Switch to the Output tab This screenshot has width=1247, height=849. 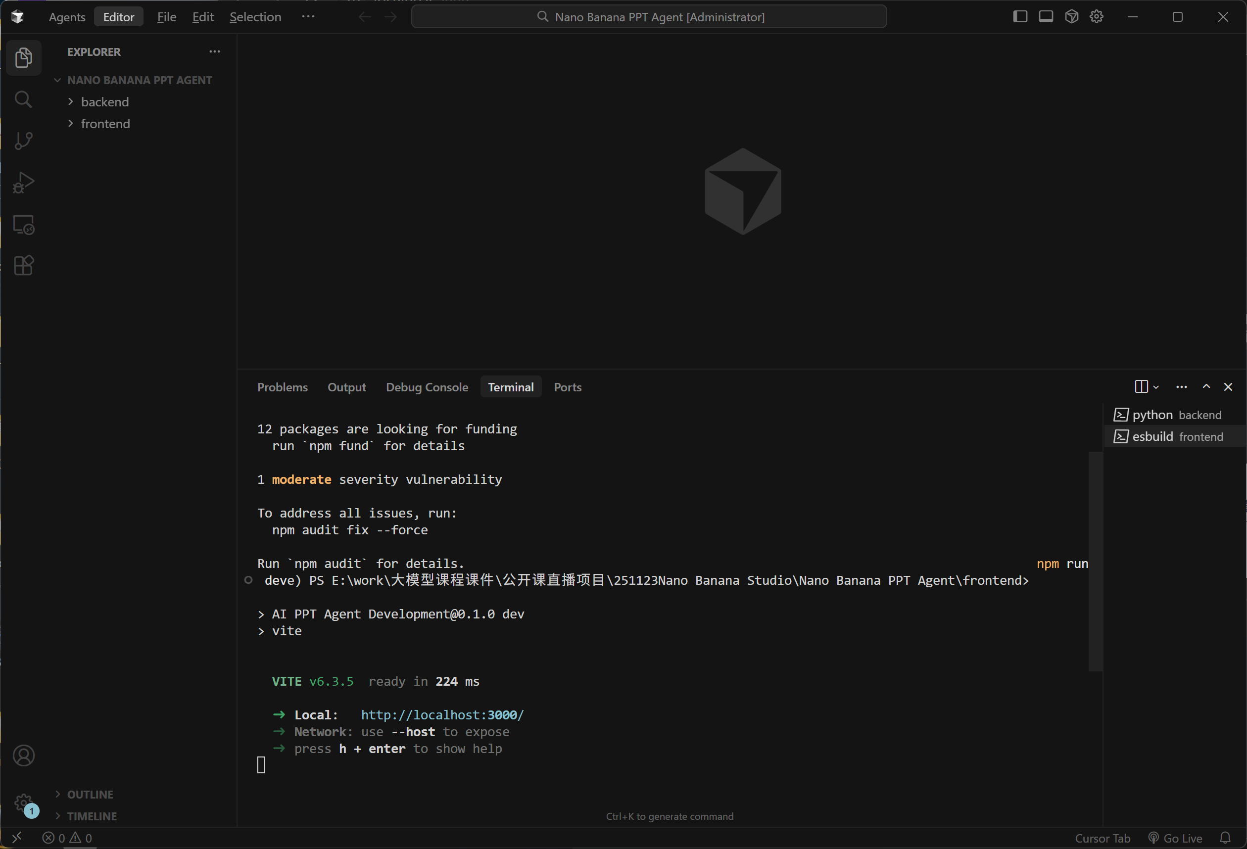click(x=346, y=387)
